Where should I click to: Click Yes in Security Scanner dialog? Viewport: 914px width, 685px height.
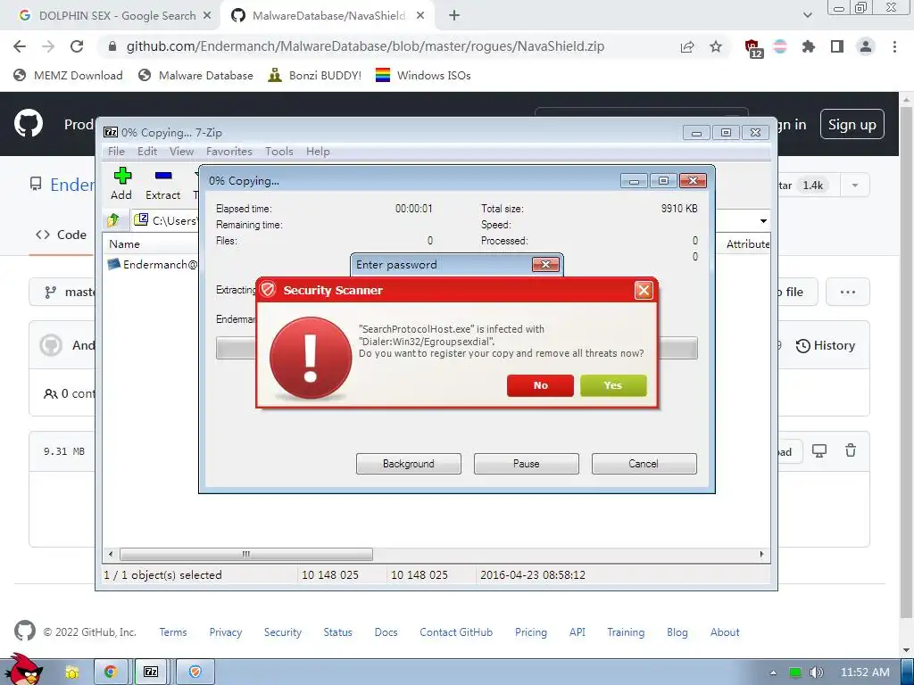tap(613, 385)
